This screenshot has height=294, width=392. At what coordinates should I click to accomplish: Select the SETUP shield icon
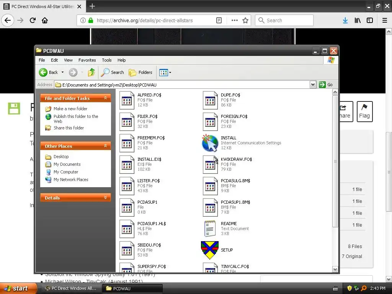210,250
